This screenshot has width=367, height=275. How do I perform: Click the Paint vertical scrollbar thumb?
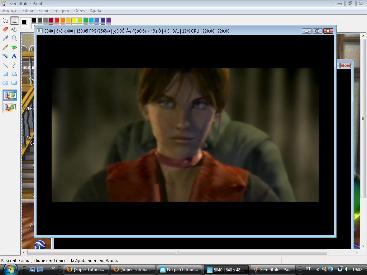point(363,119)
